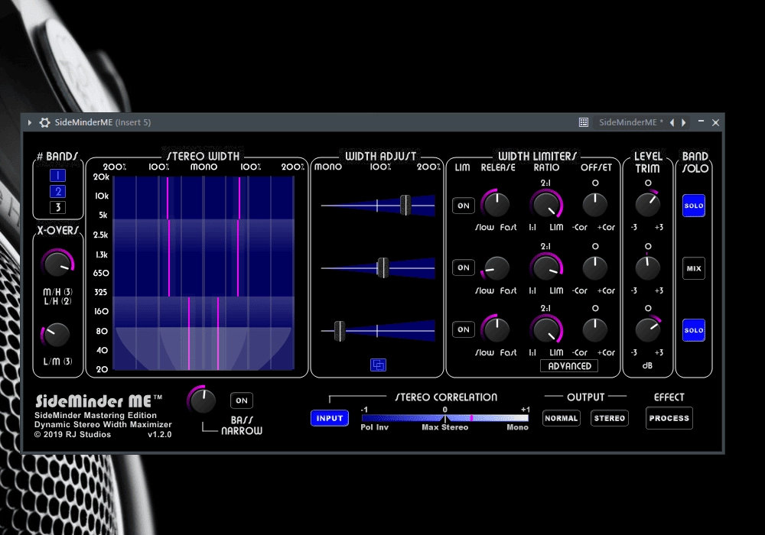The image size is (765, 535).
Task: Click the middle band width adjust fader
Action: pyautogui.click(x=383, y=267)
